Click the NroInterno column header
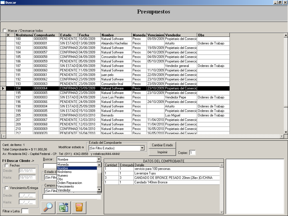The image size is (288, 216). click(24, 35)
